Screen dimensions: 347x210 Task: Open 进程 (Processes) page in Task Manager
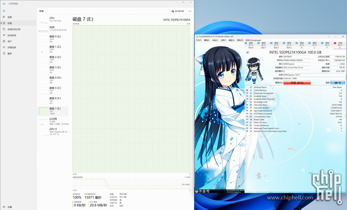18,17
